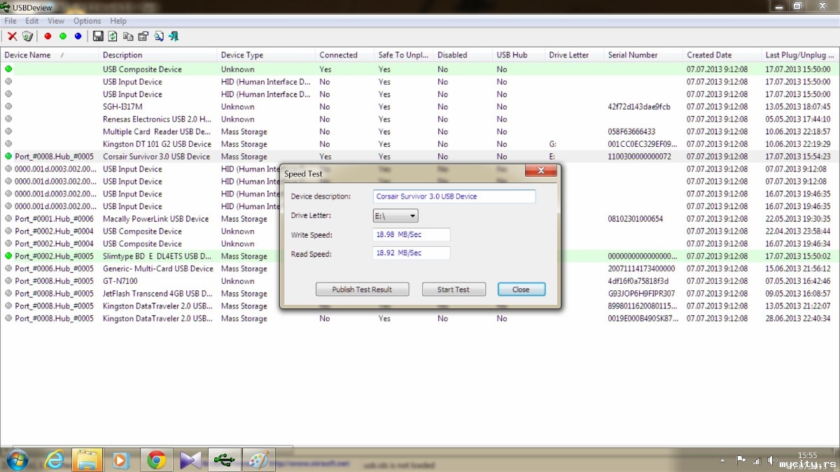
Task: Open the Edit menu
Action: pos(32,21)
